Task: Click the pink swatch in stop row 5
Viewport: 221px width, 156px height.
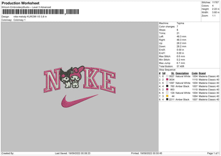Action: click(167, 89)
